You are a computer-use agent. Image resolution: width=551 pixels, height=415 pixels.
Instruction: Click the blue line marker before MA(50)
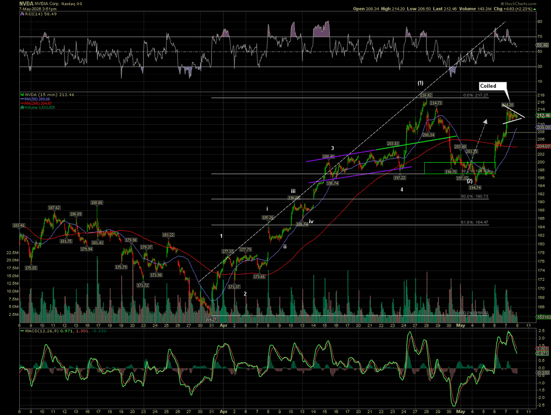point(22,99)
